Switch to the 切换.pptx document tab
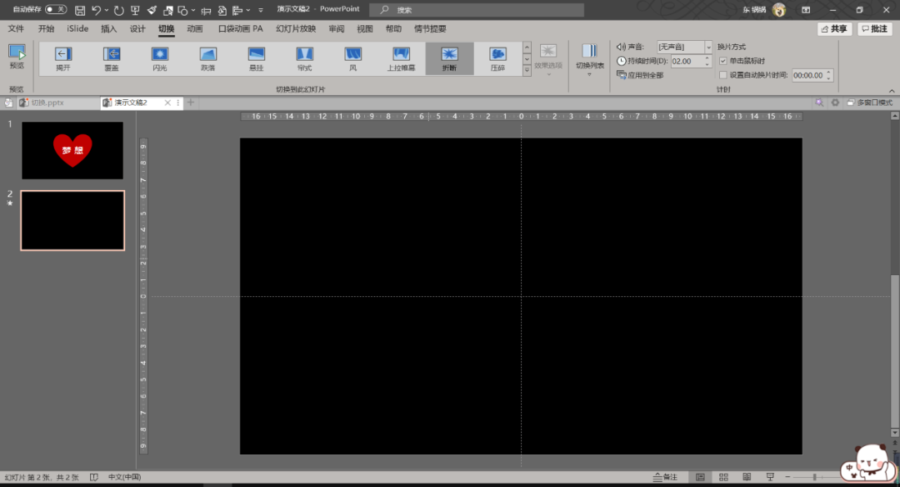Image resolution: width=900 pixels, height=487 pixels. 47,103
